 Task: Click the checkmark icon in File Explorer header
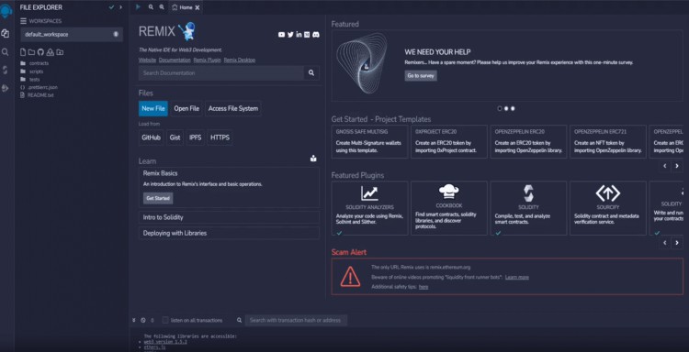tap(111, 7)
